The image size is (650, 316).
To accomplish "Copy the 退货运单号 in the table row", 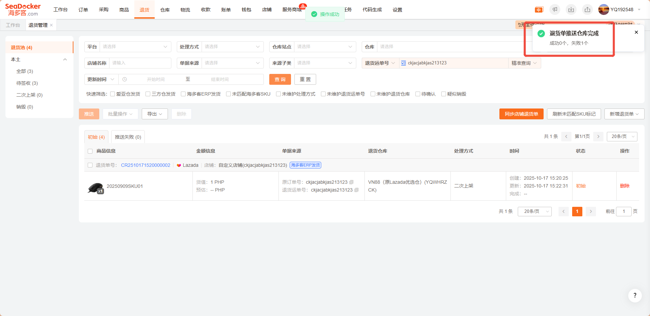I will [x=357, y=190].
